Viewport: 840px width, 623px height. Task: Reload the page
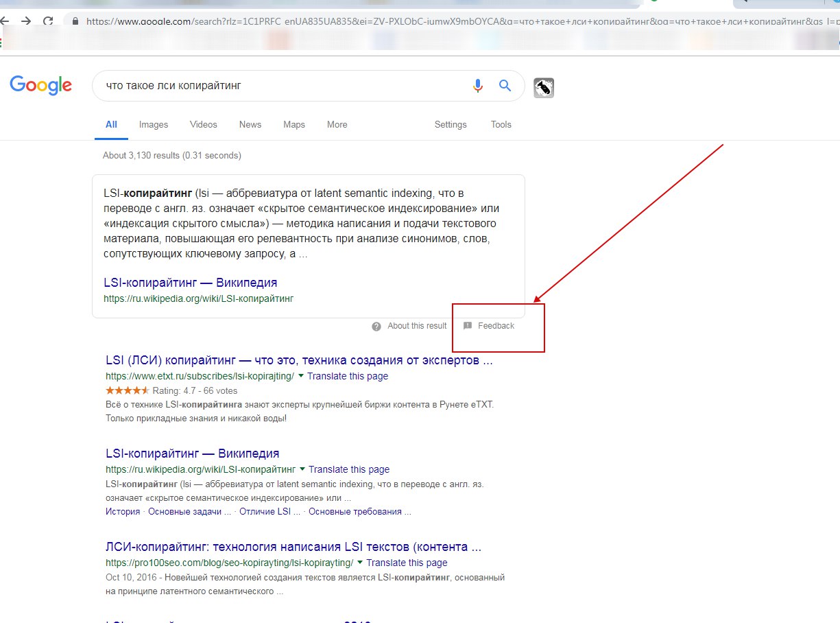48,21
